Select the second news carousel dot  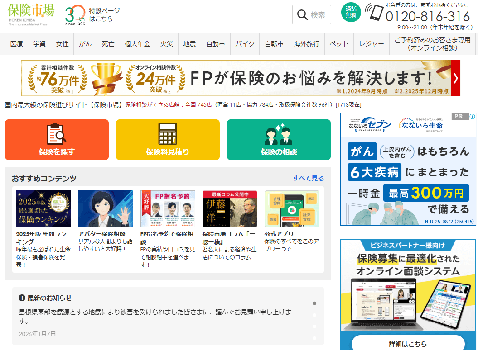point(314,315)
